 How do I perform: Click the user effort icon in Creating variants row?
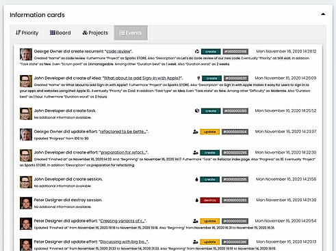click(195, 221)
